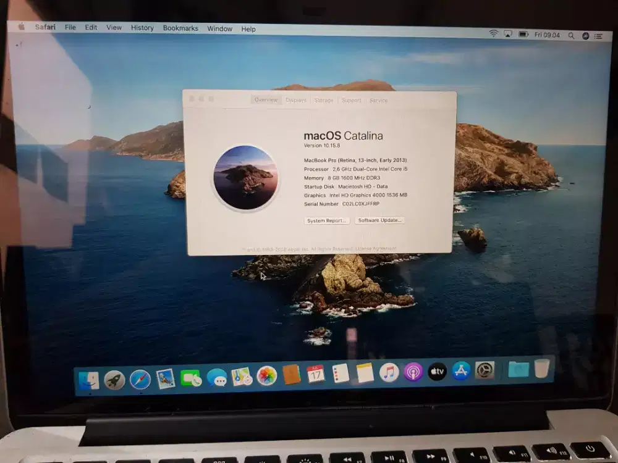Click the MacBook Pro Retina model line
The image size is (618, 463).
[355, 161]
